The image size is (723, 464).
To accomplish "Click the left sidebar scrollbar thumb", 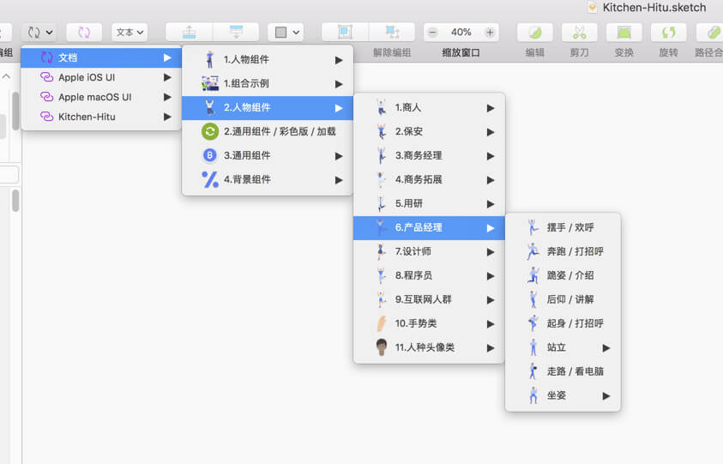I will coord(15,111).
